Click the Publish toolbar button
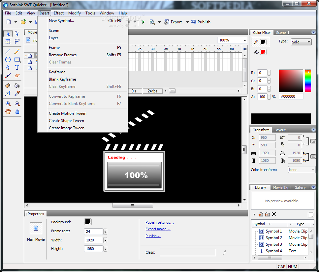 click(201, 22)
